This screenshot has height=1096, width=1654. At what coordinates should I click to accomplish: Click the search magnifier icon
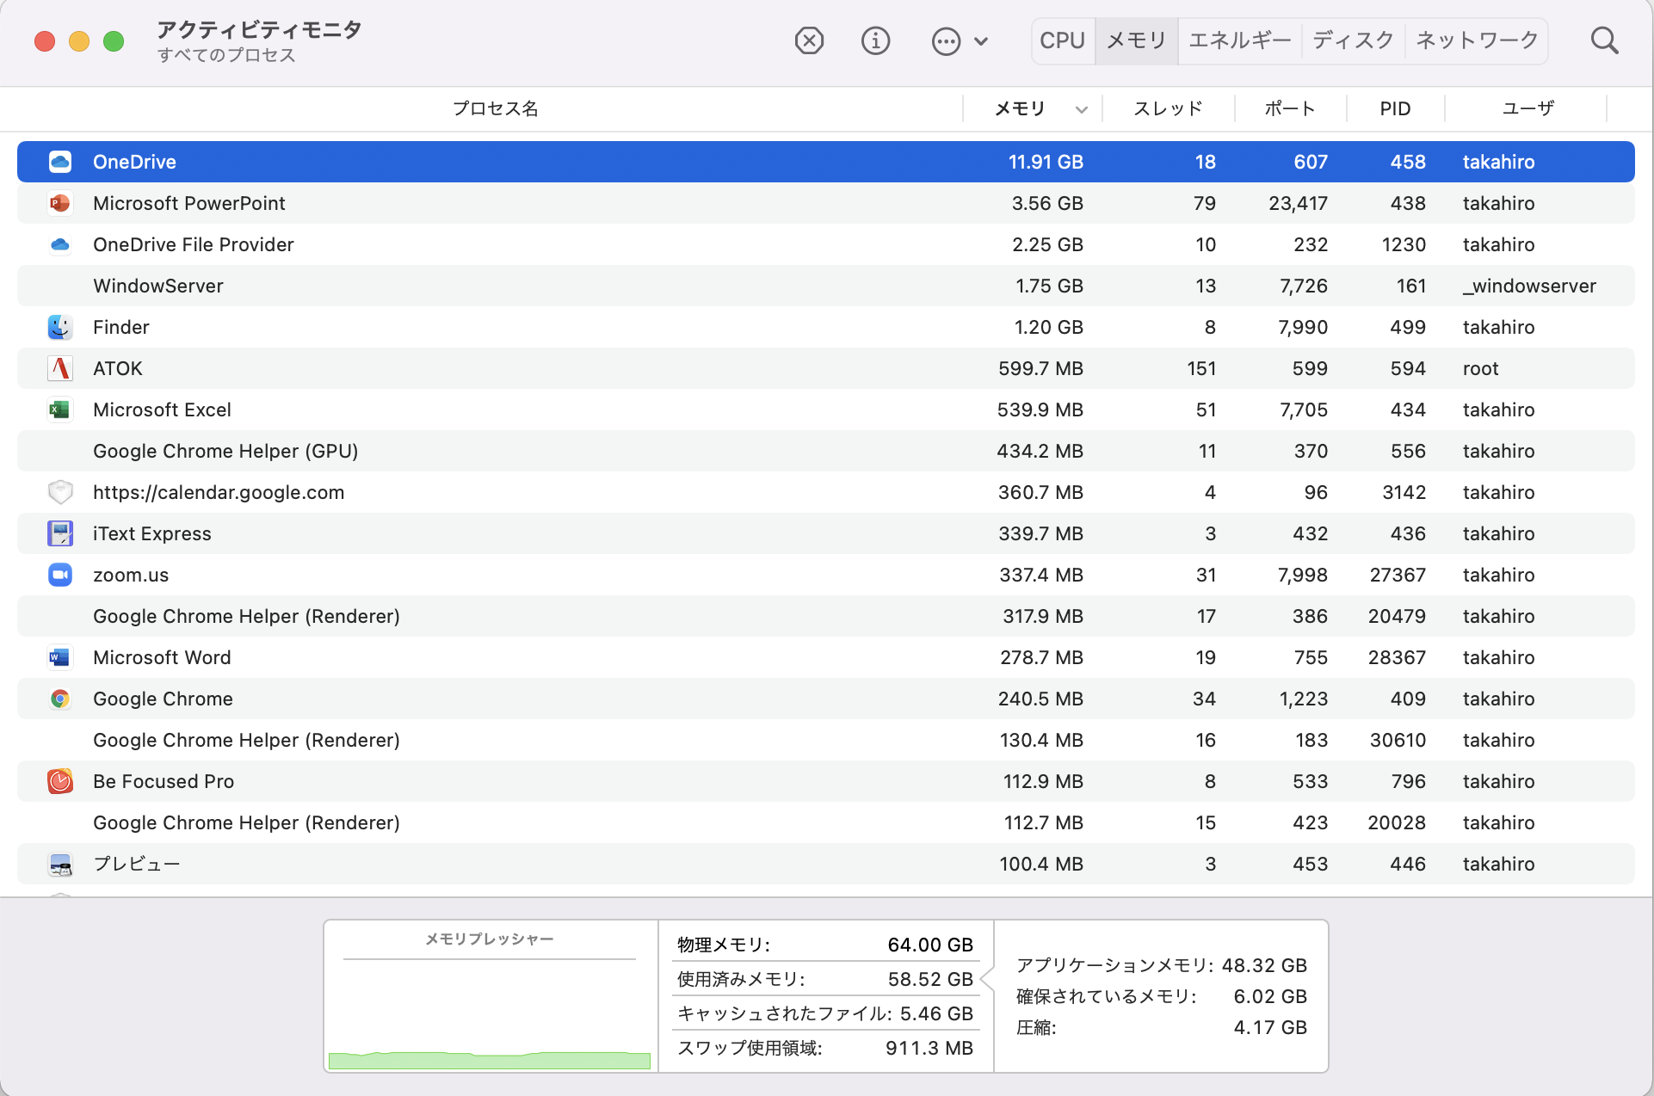tap(1603, 40)
